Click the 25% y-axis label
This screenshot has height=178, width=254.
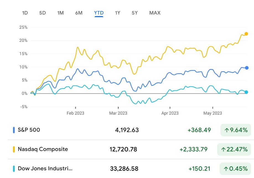23,27
